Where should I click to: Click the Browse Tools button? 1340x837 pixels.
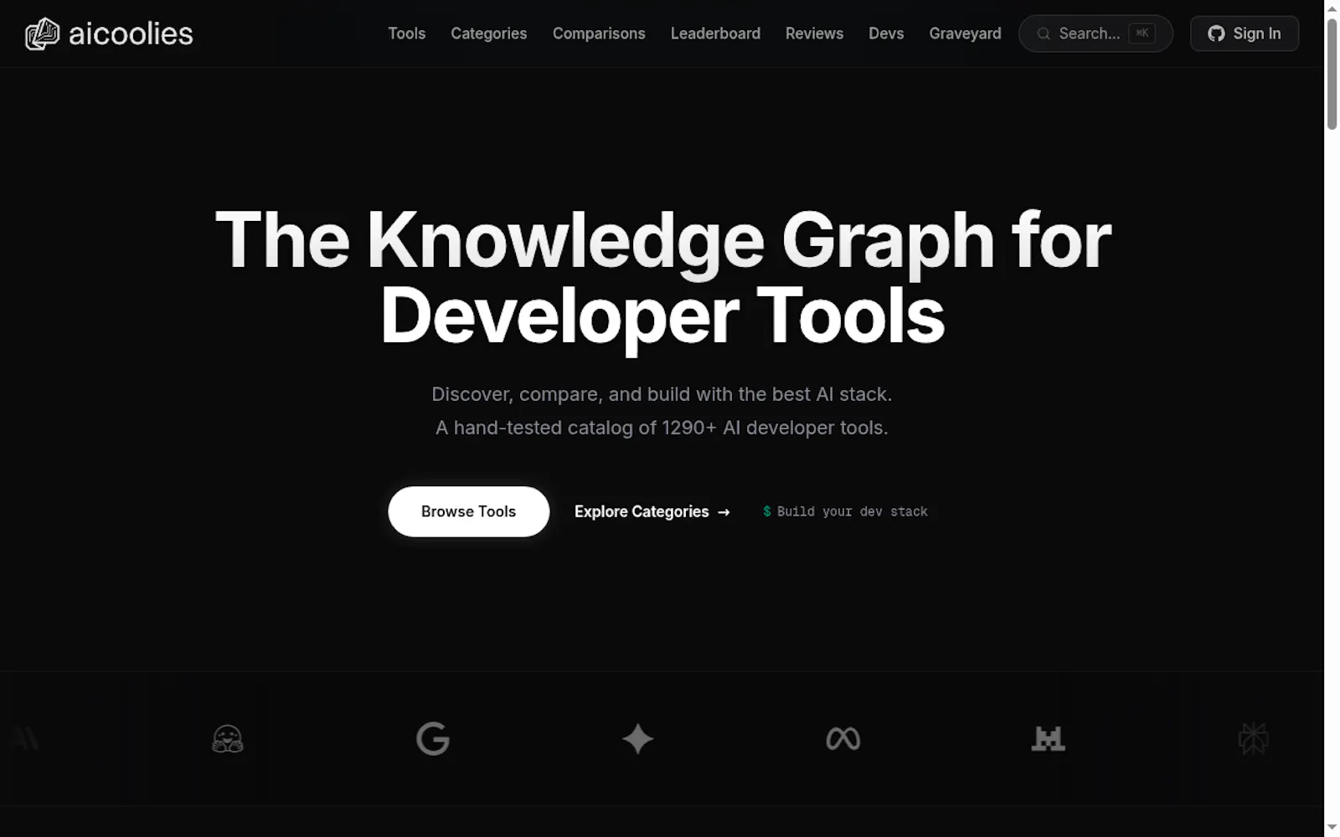(x=469, y=511)
